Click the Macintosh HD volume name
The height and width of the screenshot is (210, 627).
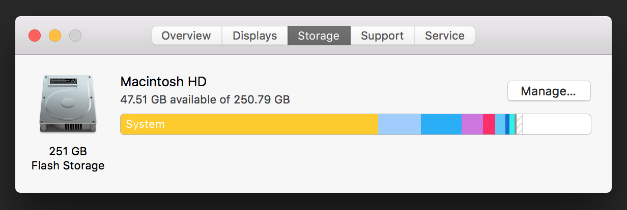(163, 82)
